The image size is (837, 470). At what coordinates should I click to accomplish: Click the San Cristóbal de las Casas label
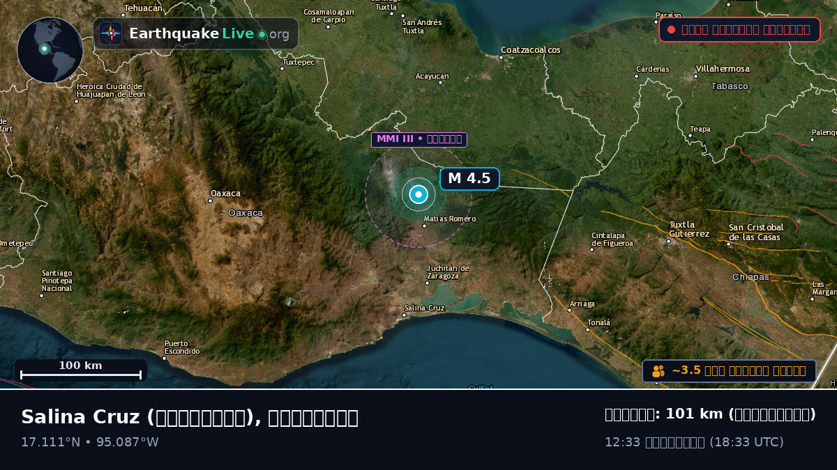point(756,233)
